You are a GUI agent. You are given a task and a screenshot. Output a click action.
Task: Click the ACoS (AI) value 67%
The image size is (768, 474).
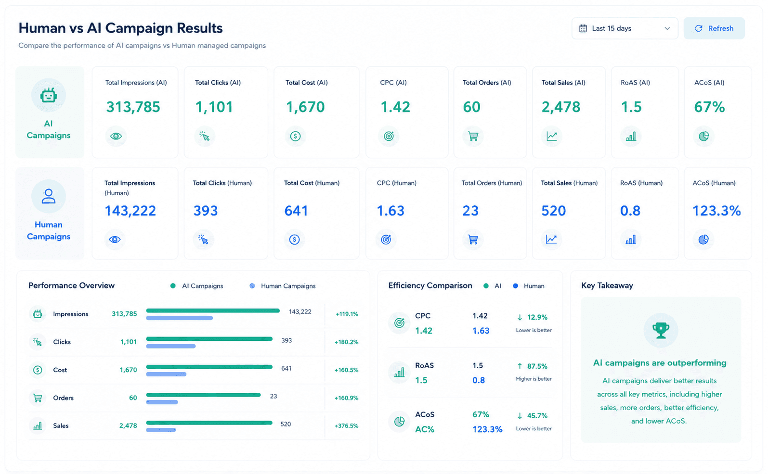point(709,107)
